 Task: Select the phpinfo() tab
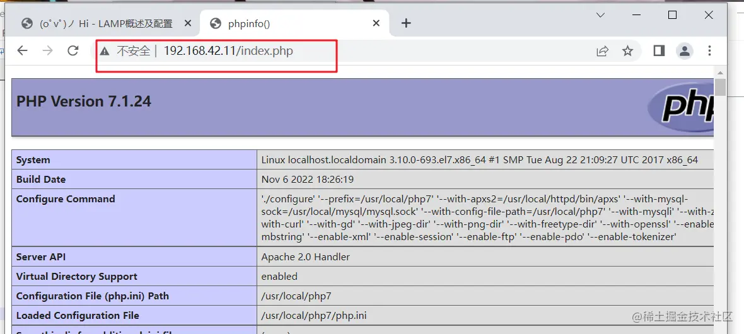coord(295,24)
